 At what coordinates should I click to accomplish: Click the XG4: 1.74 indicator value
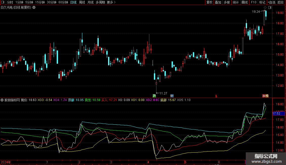pos(60,100)
